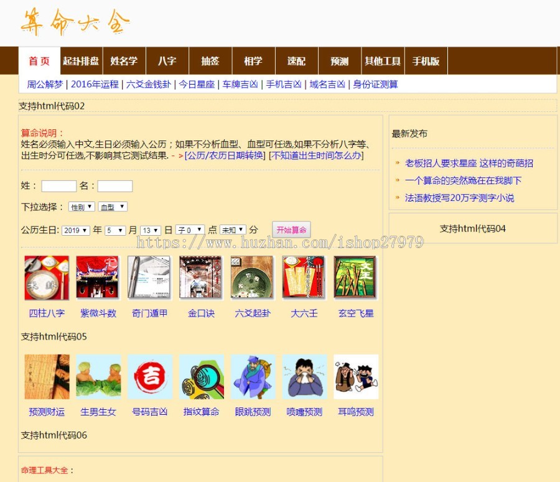This screenshot has width=560, height=482.
Task: Click the 六爻起卦 text link
Action: point(253,313)
